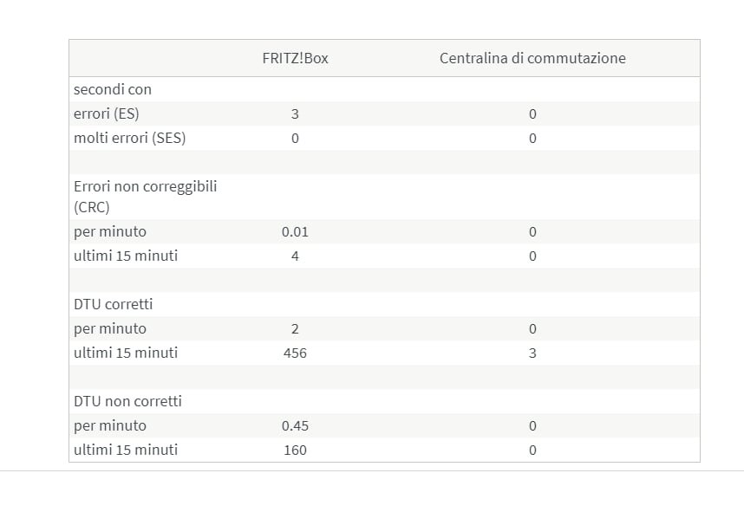Screen dimensions: 744x512
Task: Select "per minuto" label under Errori non correggibili
Action: [x=110, y=231]
